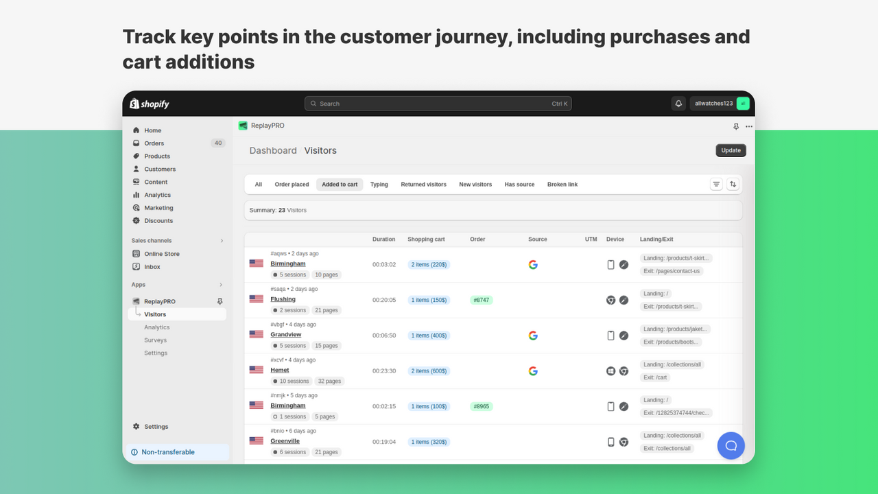The image size is (878, 494).
Task: Click the Discounts icon in the sidebar
Action: pos(137,220)
